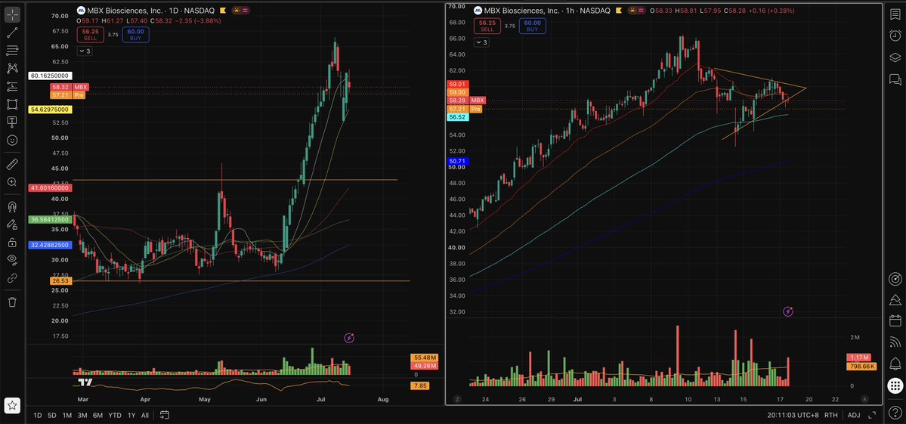Activate the zoom in tool

(x=12, y=182)
